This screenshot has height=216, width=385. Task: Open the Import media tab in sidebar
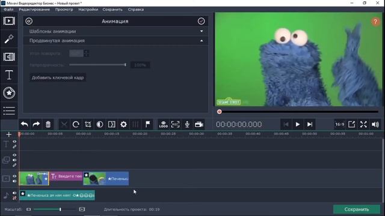click(x=9, y=21)
